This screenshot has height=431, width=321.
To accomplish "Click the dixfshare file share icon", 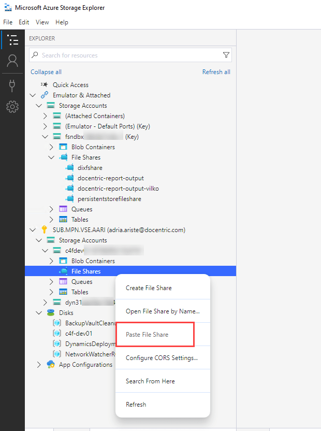I will (x=70, y=167).
